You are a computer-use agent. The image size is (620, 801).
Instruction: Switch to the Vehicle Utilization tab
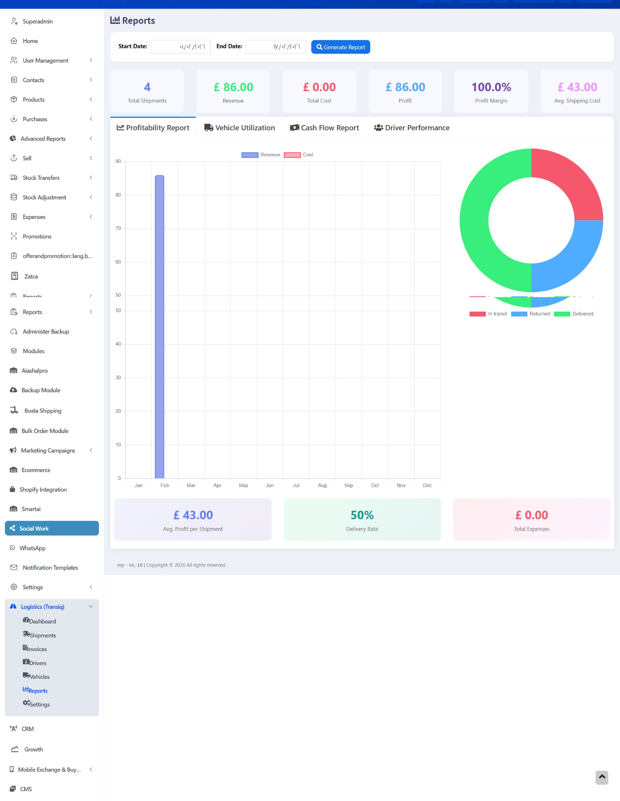[x=240, y=128]
